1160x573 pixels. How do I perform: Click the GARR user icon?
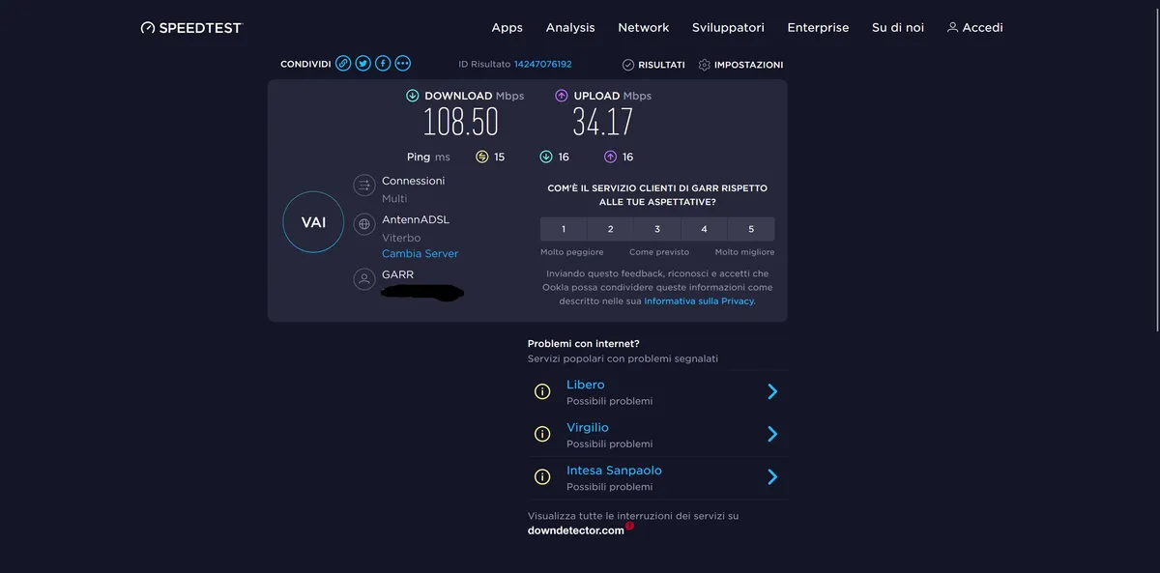click(364, 279)
